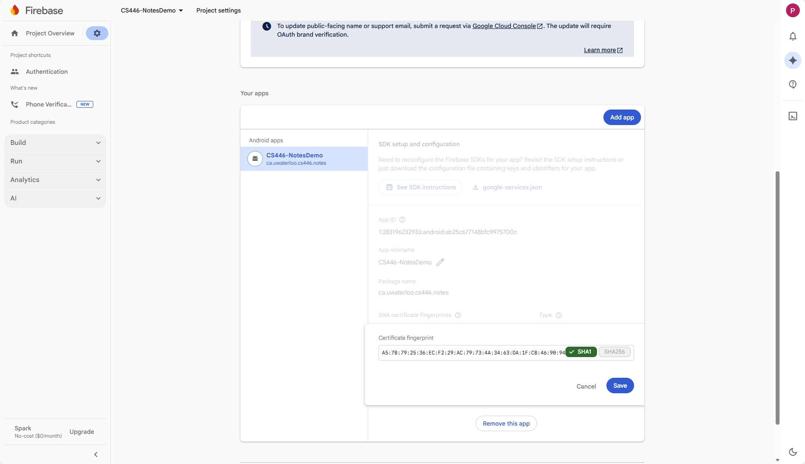Select the SHA256 fingerprint type
The width and height of the screenshot is (805, 464).
pyautogui.click(x=614, y=352)
